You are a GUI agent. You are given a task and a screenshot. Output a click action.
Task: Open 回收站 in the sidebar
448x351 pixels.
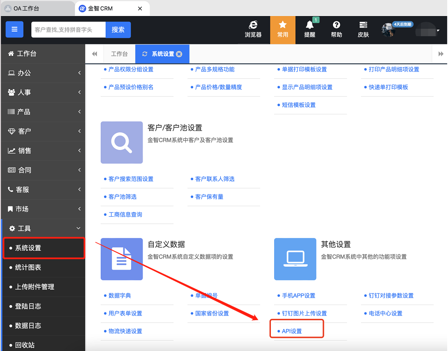44,345
